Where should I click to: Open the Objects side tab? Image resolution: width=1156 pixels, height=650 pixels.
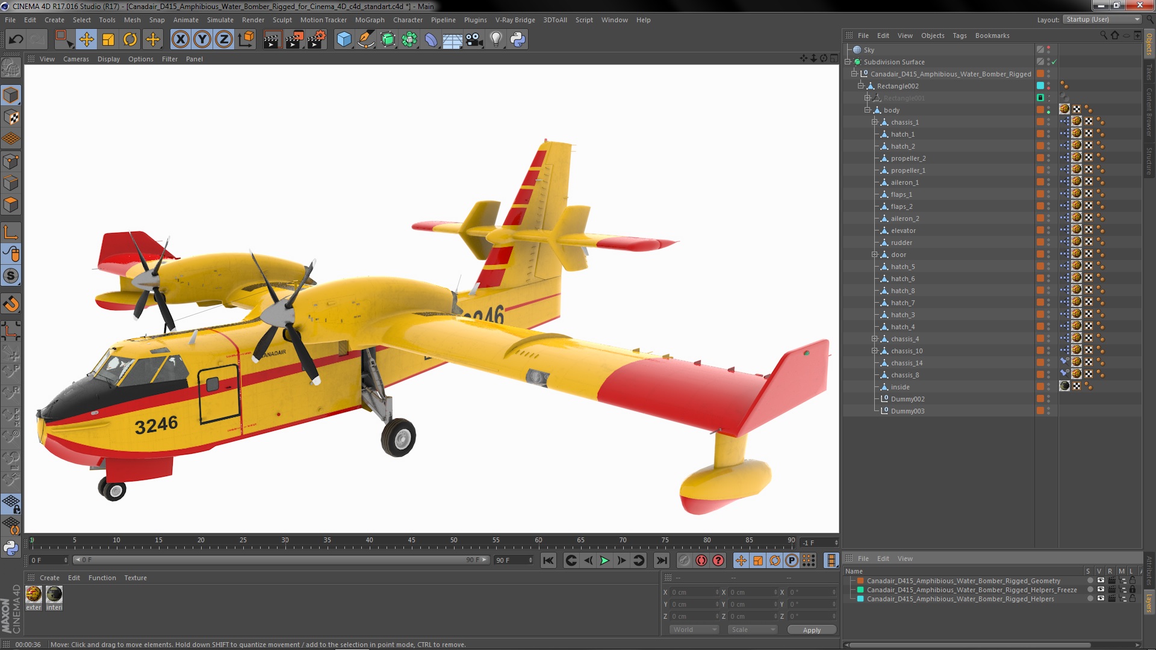coord(1149,44)
